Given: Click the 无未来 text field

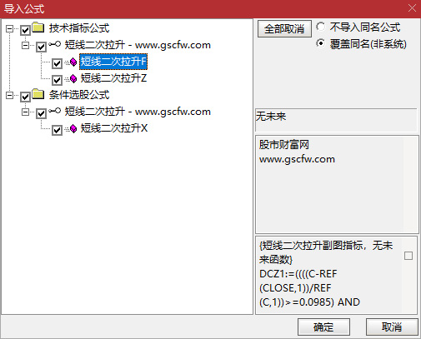Looking at the screenshot, I should point(336,120).
